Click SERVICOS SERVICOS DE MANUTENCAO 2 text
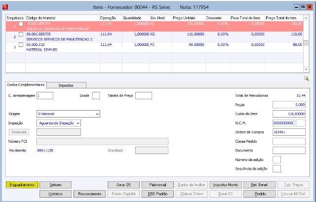 click(59, 40)
